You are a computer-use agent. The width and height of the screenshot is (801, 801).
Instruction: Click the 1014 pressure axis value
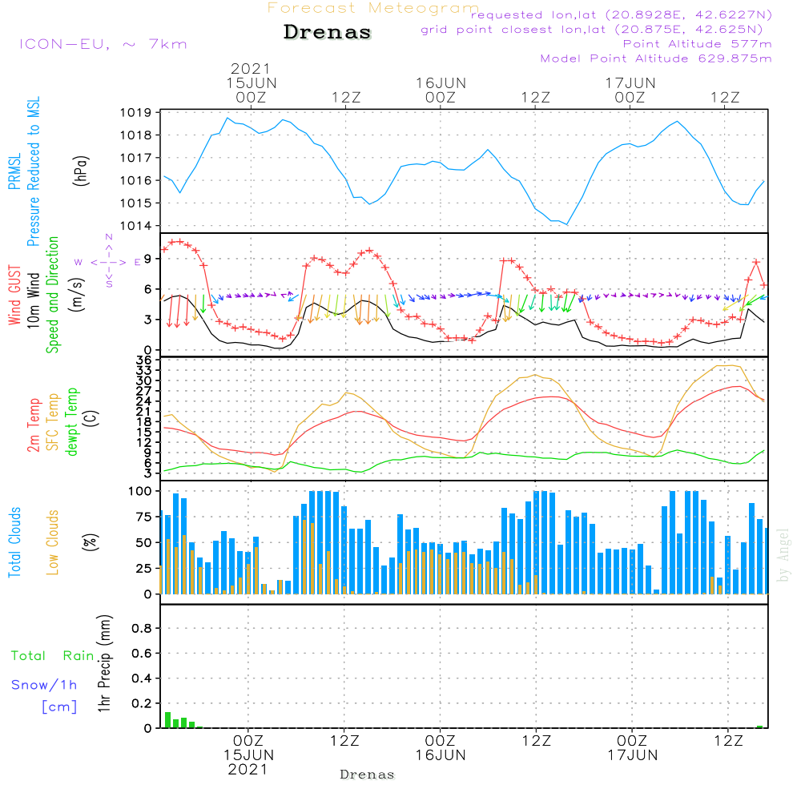tap(135, 225)
